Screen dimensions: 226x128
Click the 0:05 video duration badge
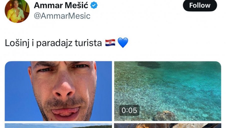(x=129, y=110)
